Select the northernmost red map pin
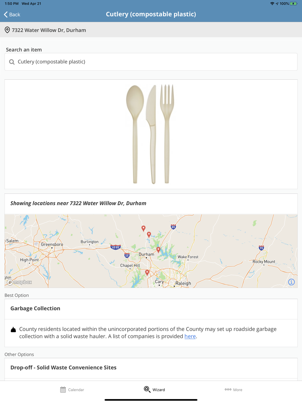This screenshot has width=302, height=403. (x=143, y=228)
